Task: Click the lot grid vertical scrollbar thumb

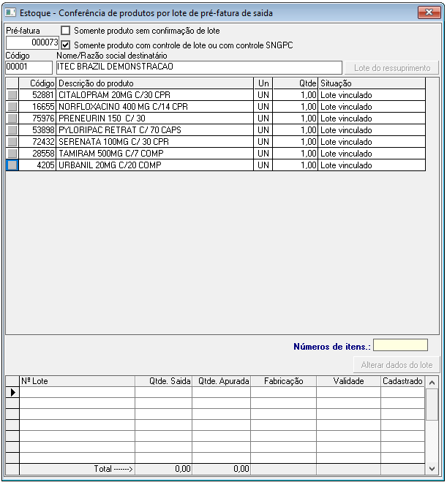Action: click(432, 405)
